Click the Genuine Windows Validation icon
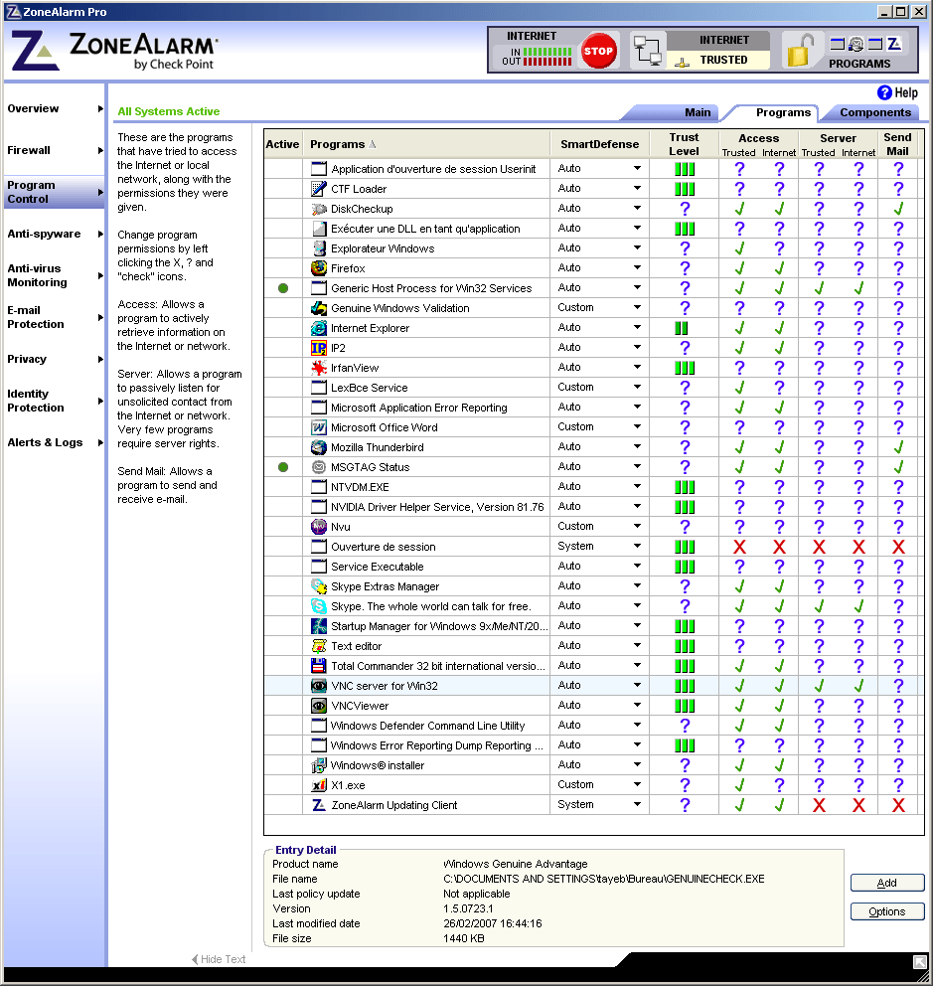 (x=319, y=308)
